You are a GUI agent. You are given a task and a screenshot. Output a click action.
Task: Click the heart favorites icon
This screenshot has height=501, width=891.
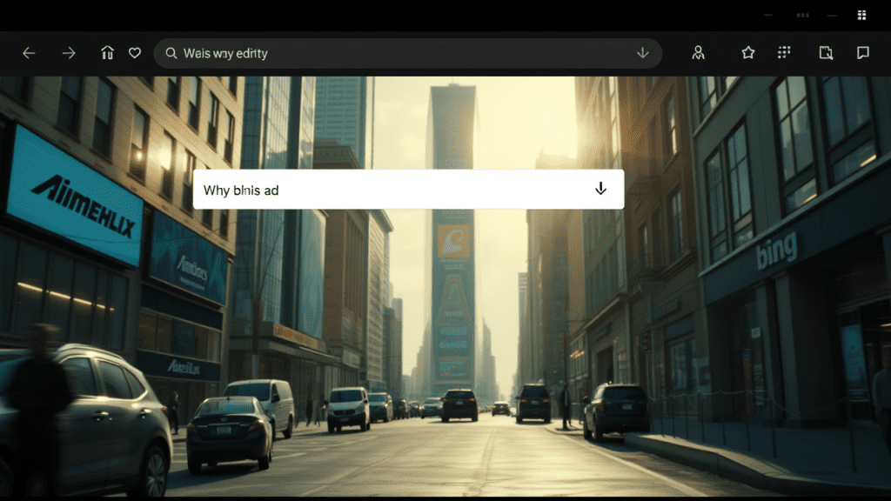(135, 53)
